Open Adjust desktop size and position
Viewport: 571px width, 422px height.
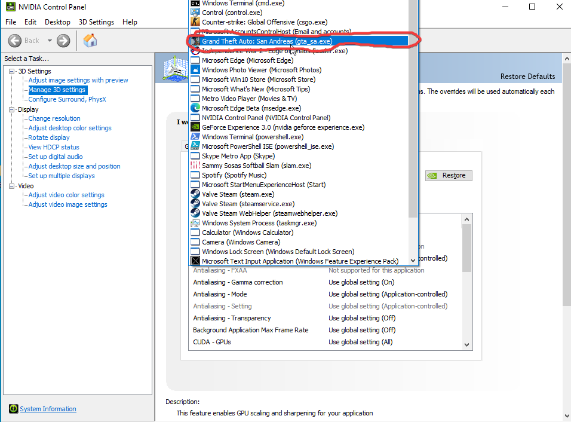point(74,166)
